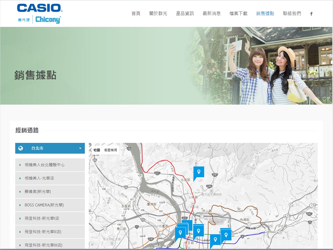Image resolution: width=333 pixels, height=250 pixels.
Task: Click the 三重區 label on the map
Action: point(164,226)
